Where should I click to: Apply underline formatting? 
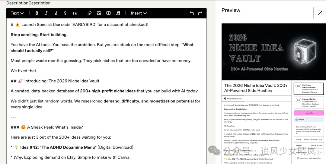point(56,13)
